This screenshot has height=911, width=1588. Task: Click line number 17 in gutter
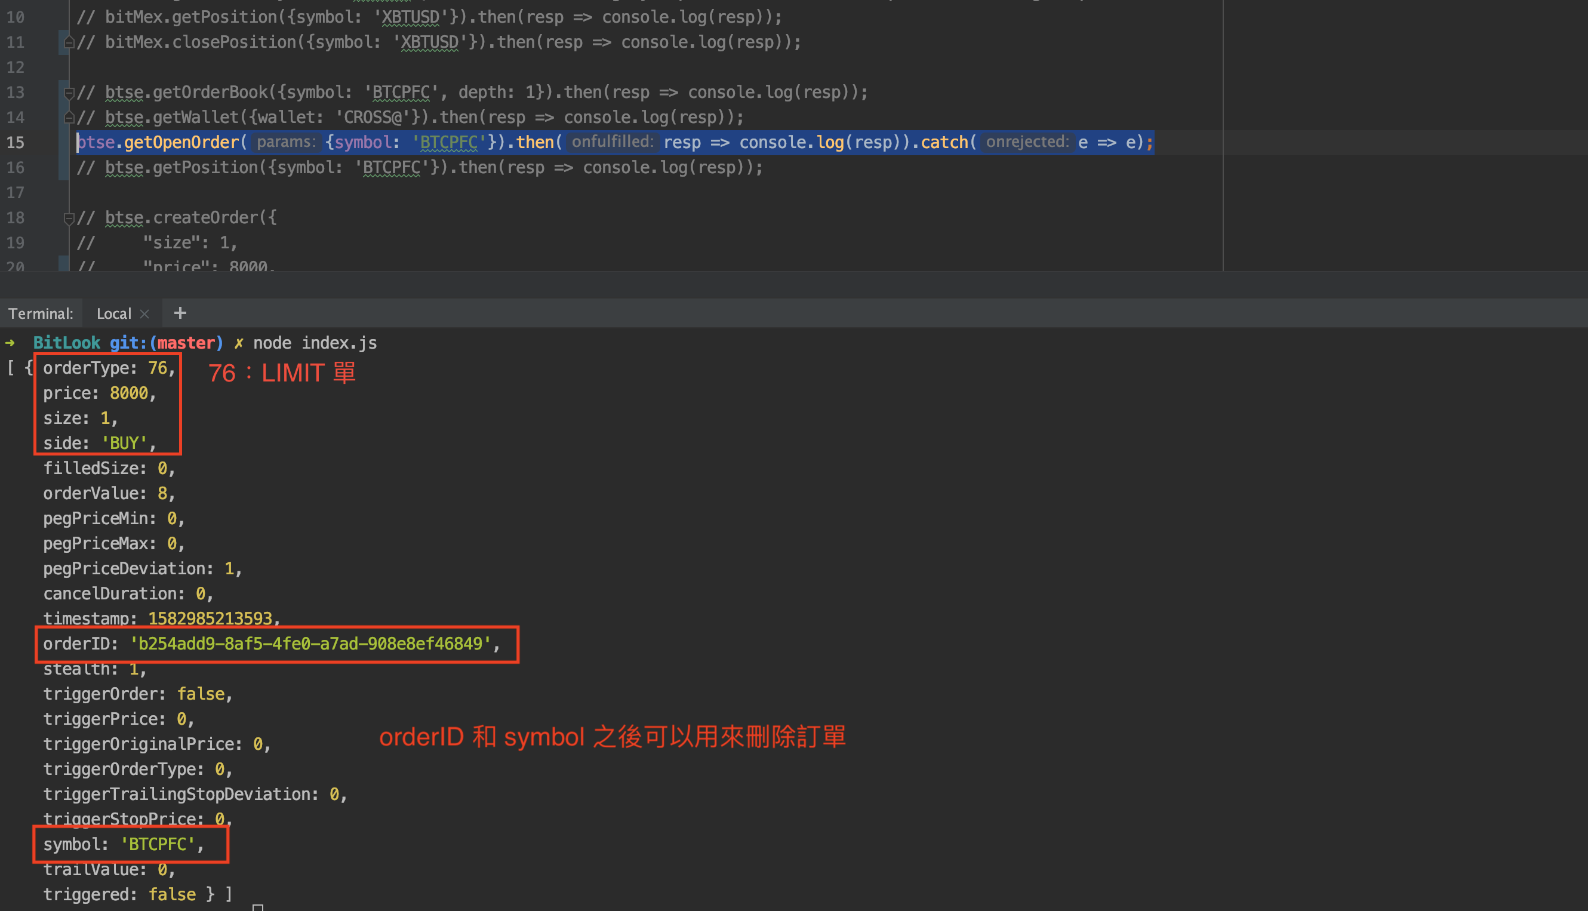click(16, 193)
